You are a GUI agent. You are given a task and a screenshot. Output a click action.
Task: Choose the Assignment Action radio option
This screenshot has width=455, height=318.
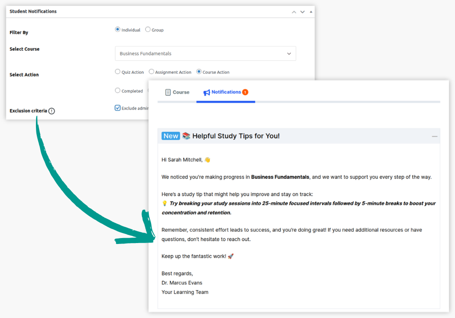tap(152, 72)
